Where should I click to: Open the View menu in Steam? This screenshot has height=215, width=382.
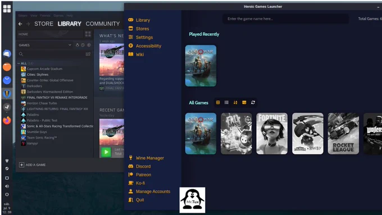click(34, 16)
